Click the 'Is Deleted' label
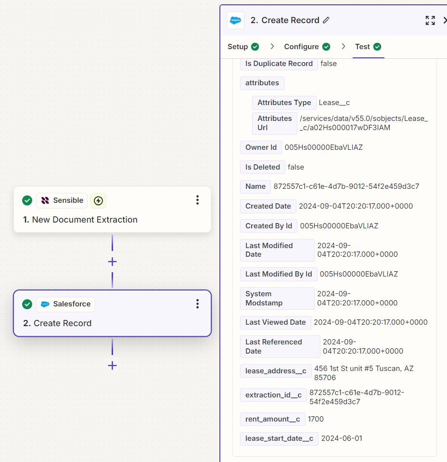The image size is (447, 462). 263,167
